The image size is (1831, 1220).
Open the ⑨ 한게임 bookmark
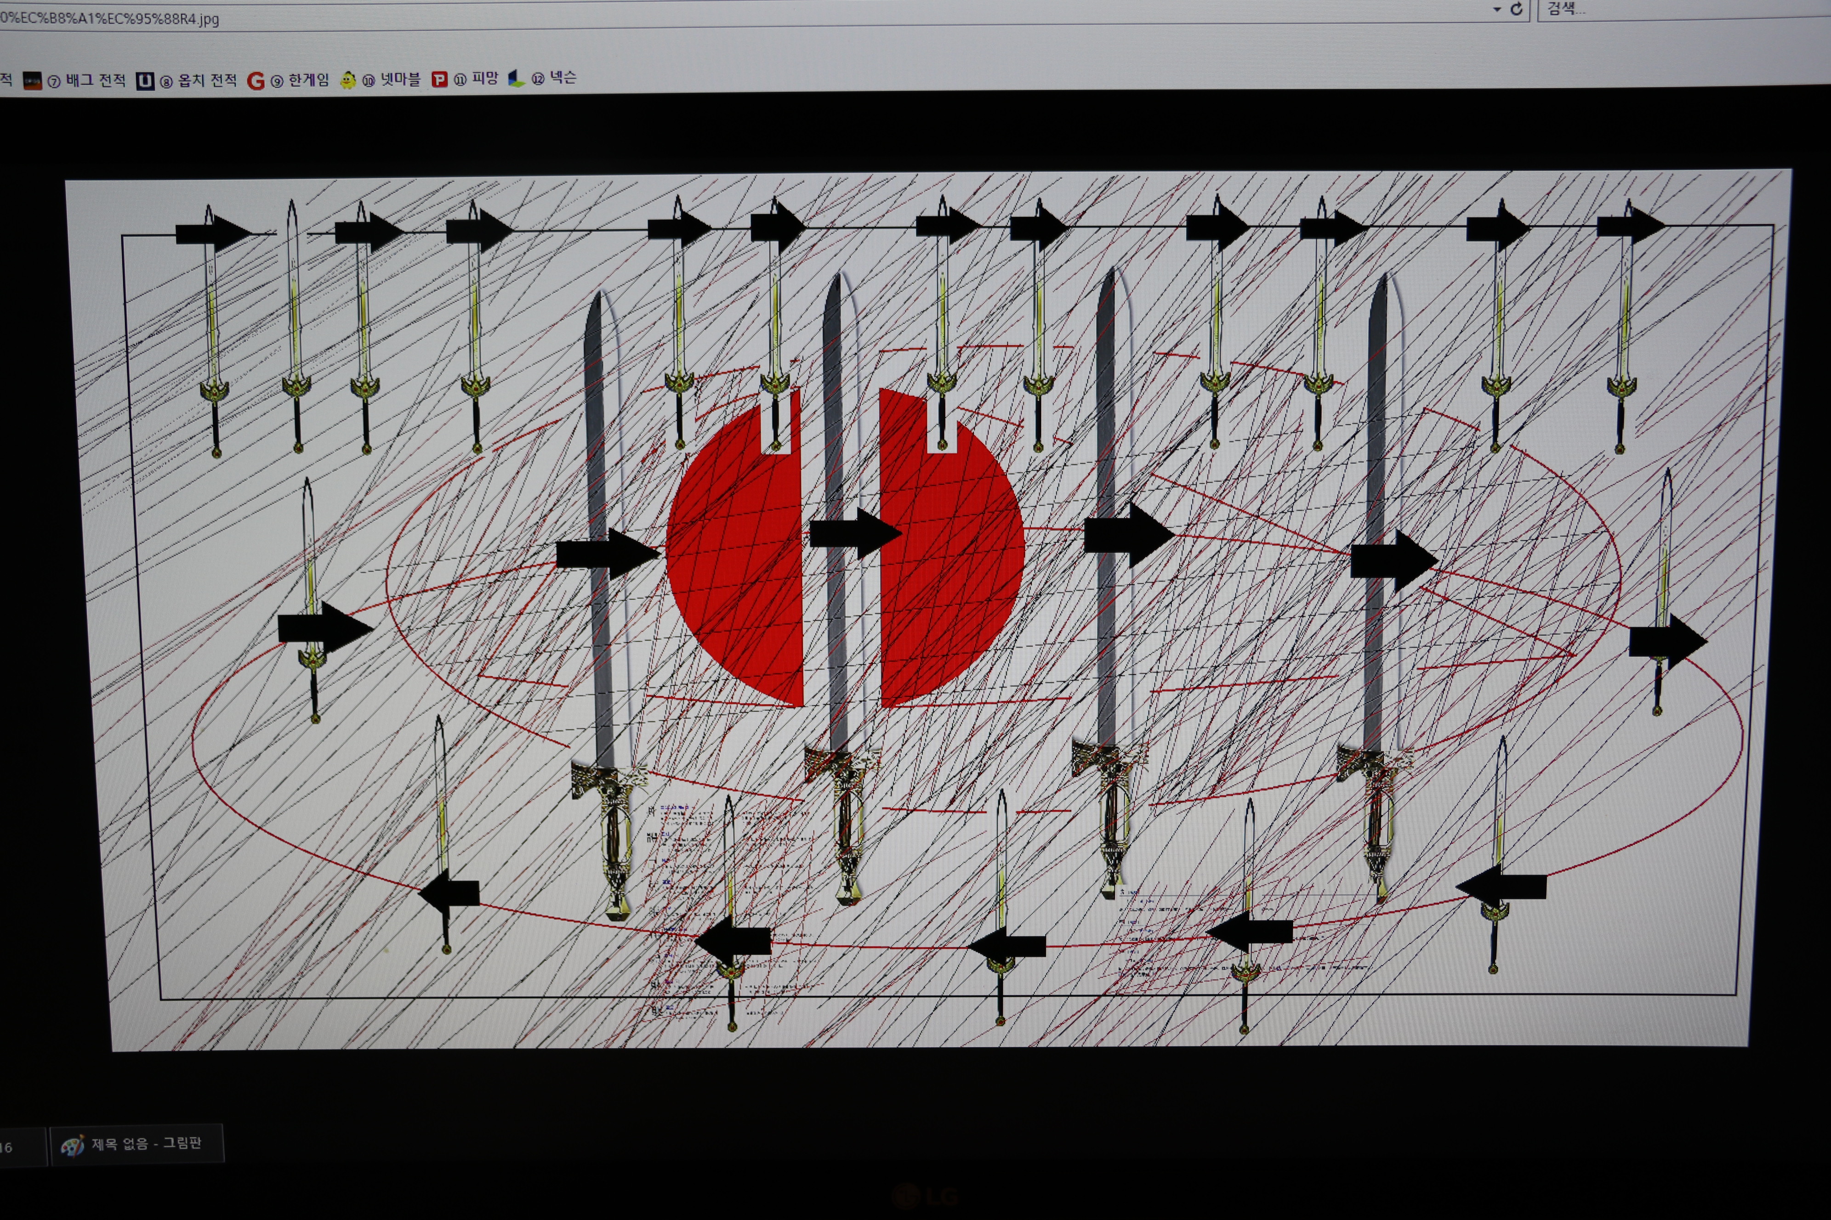click(x=308, y=80)
